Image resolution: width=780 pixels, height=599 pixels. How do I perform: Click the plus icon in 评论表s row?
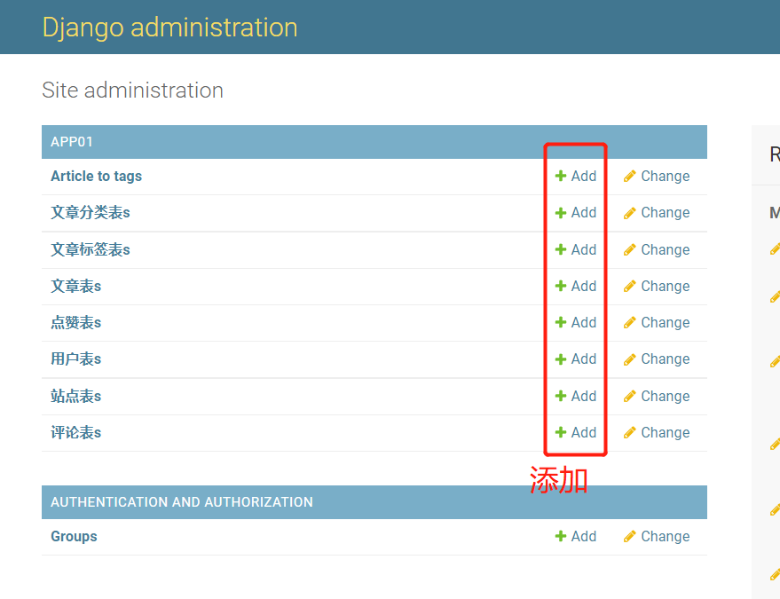[561, 432]
